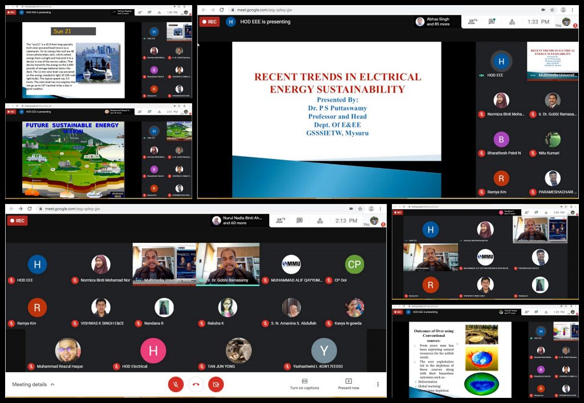Toggle the camera button beside the hang-up button

[x=216, y=384]
